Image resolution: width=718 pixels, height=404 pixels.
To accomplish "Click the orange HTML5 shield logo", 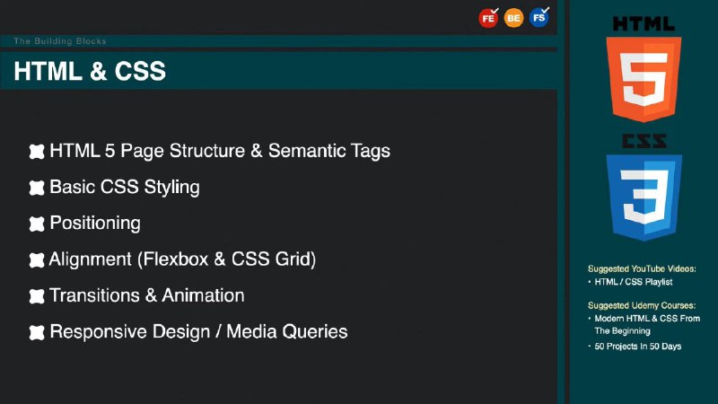I will pos(644,79).
